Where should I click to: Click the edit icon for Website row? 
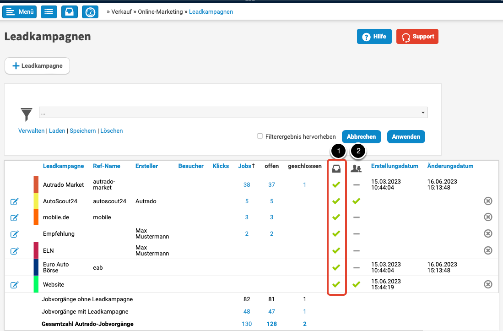[x=15, y=285]
